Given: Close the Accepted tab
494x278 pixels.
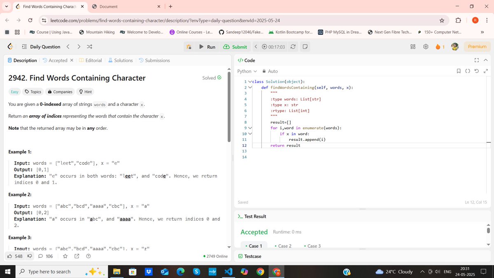Looking at the screenshot, I should pyautogui.click(x=72, y=60).
